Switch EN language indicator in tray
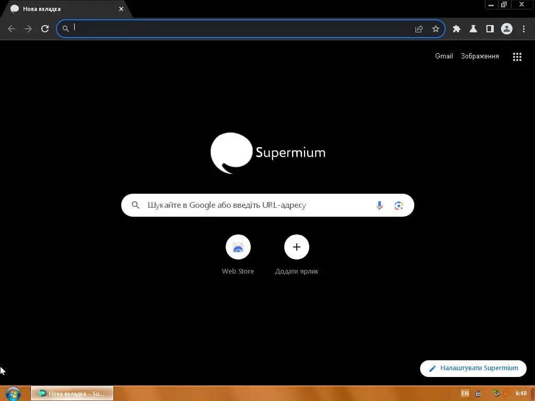535x401 pixels. click(x=464, y=394)
